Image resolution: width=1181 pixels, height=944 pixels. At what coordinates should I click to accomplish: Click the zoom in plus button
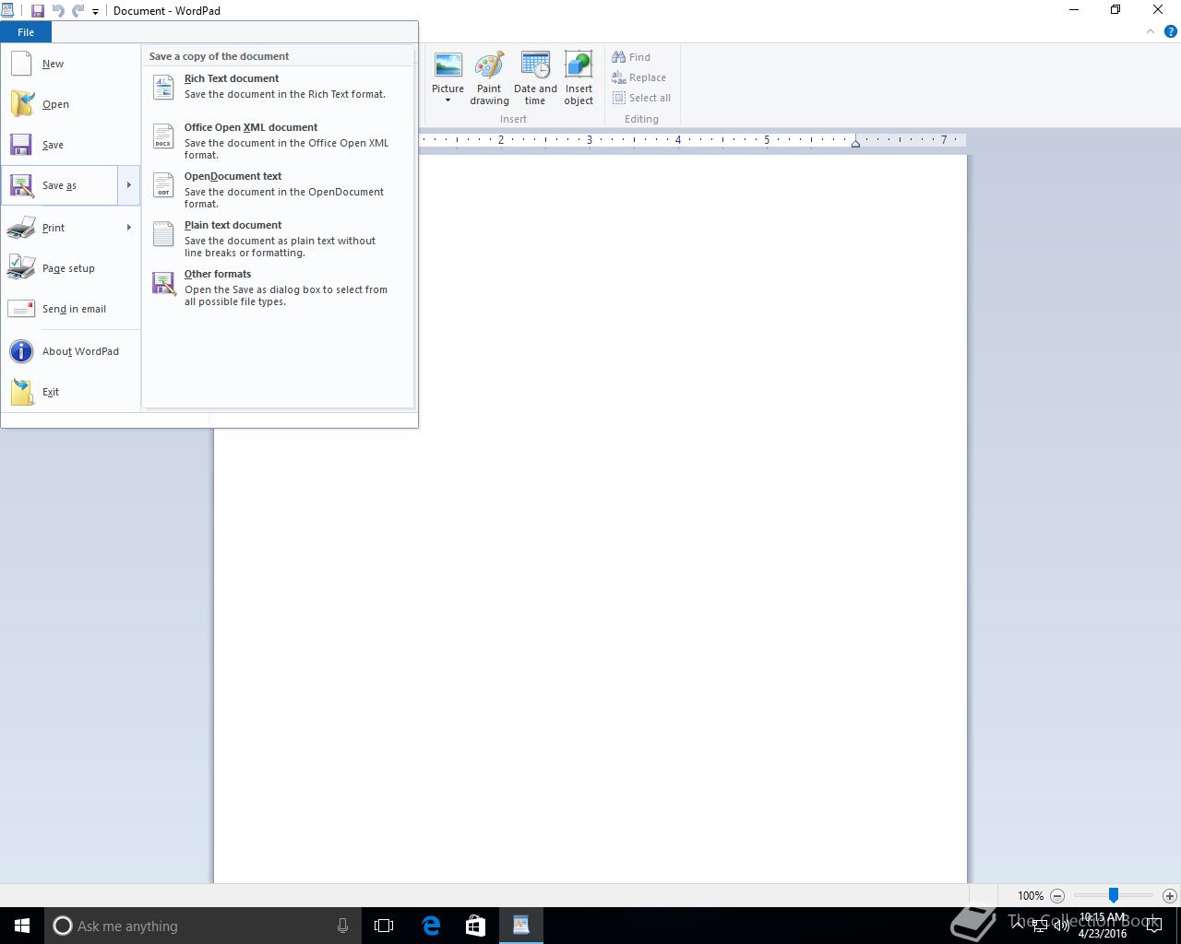point(1170,896)
